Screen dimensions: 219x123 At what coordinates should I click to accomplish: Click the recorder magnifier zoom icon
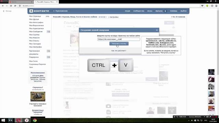pyautogui.click(x=177, y=117)
